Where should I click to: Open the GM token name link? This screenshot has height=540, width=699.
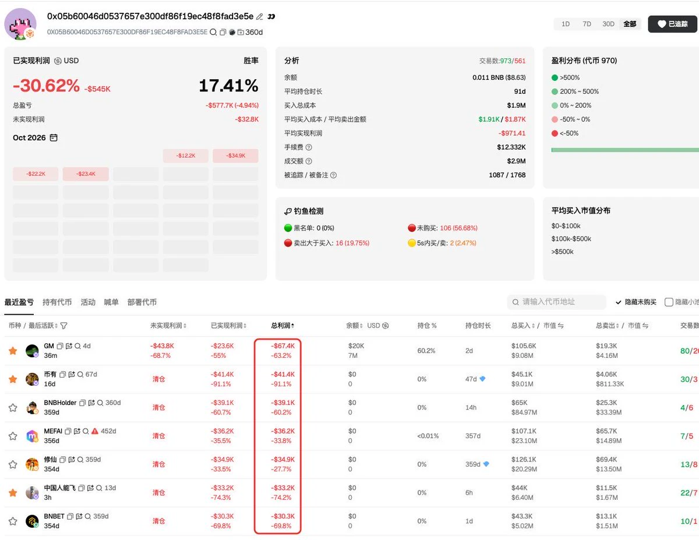[49, 346]
